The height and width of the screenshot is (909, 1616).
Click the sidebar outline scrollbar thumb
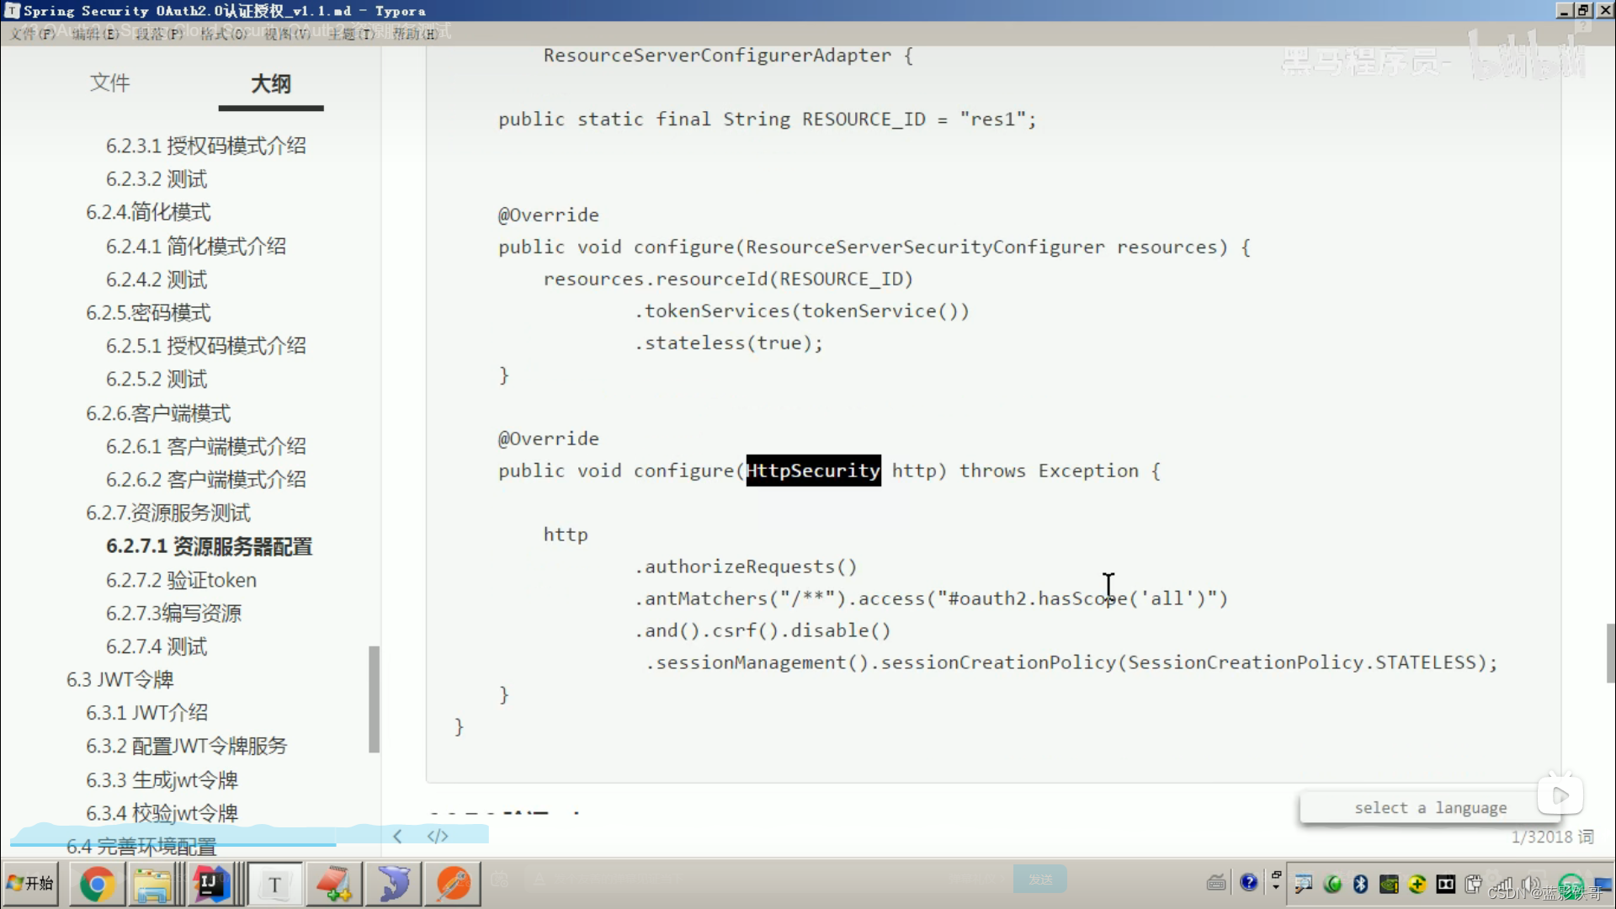[x=374, y=699]
